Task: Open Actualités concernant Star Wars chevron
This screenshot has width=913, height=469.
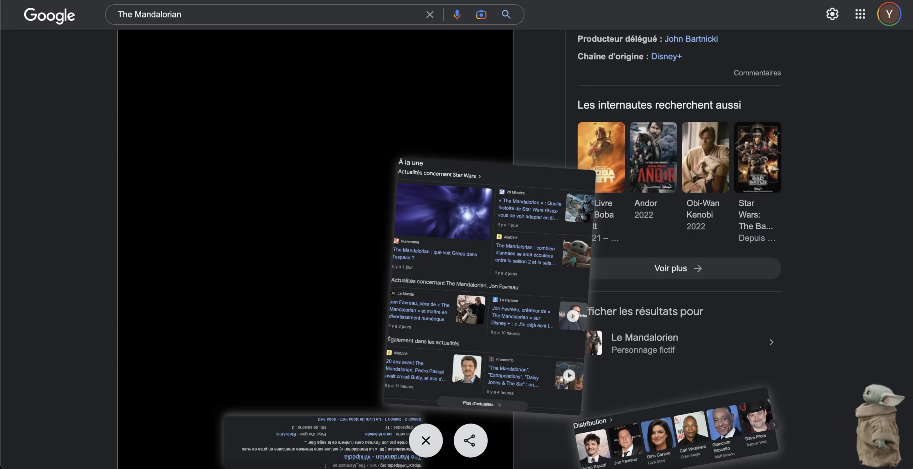Action: coord(479,176)
